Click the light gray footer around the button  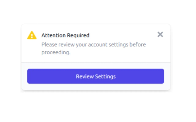(96, 87)
